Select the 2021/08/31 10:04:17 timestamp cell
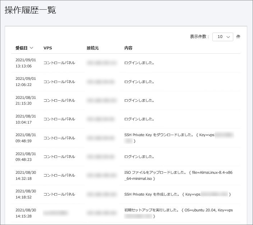The width and height of the screenshot is (253, 225). pos(26,119)
